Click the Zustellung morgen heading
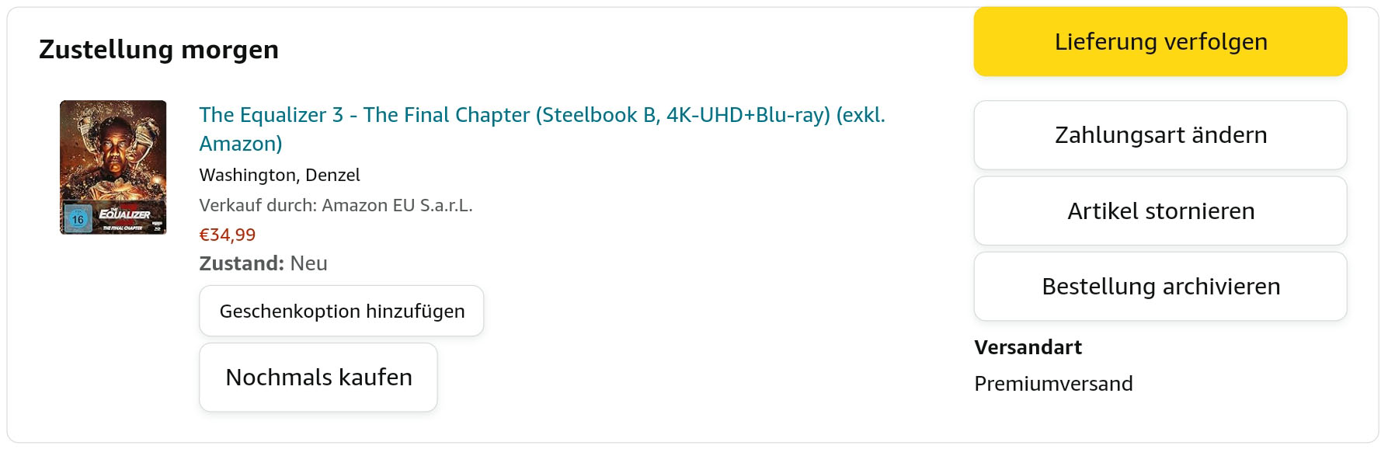The width and height of the screenshot is (1388, 449). (x=158, y=50)
